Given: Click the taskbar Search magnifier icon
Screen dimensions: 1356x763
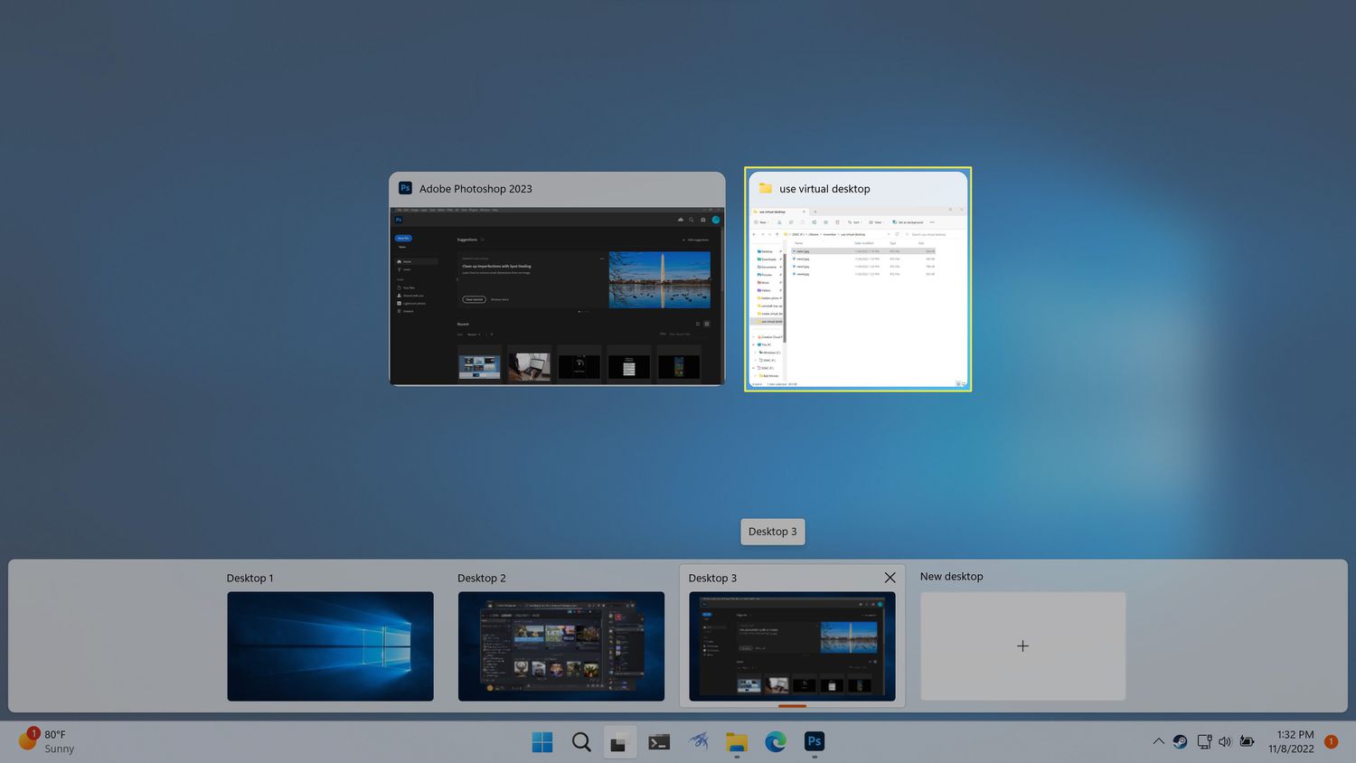Looking at the screenshot, I should (581, 742).
